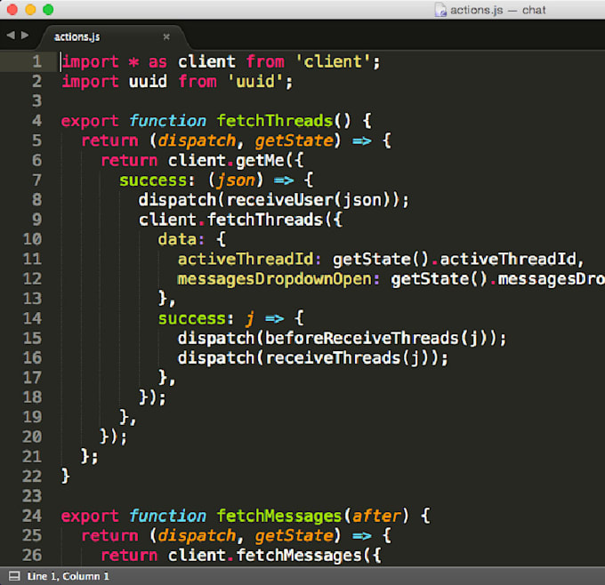This screenshot has height=585, width=605.
Task: Open the panel switcher in status bar
Action: (x=12, y=576)
